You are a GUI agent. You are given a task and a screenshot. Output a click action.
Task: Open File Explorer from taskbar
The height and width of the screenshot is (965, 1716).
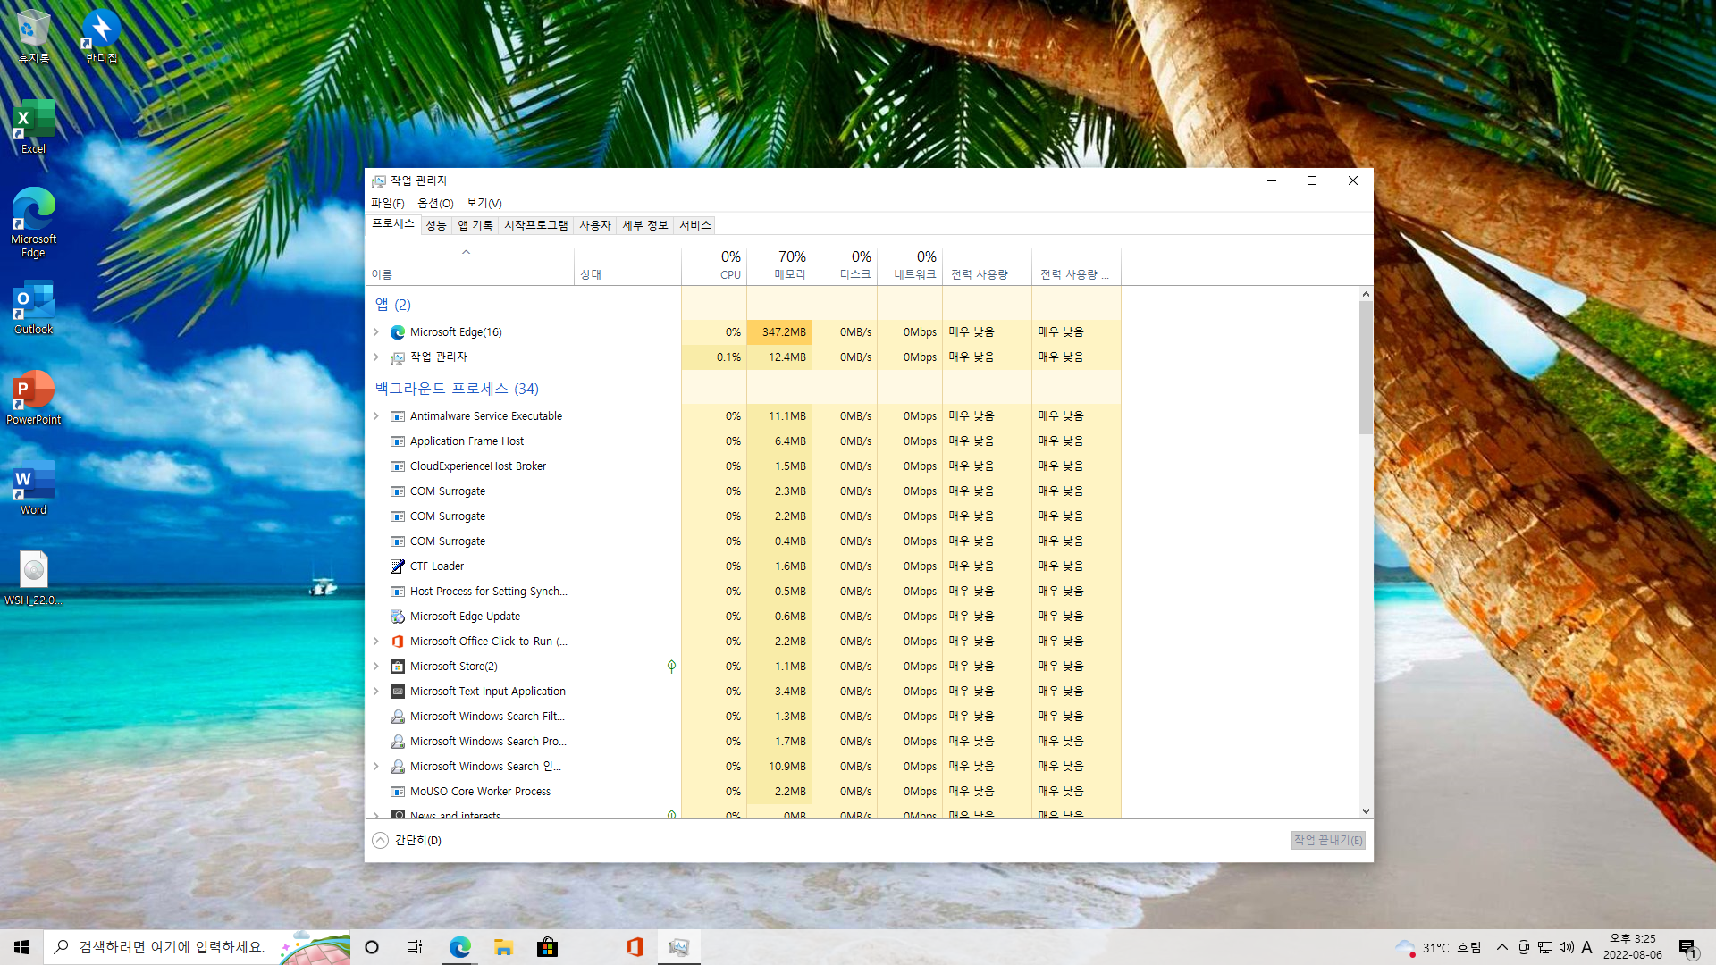point(503,947)
